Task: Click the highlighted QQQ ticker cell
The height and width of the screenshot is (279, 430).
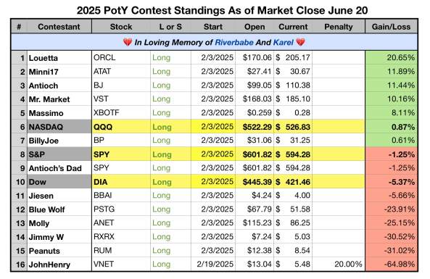Action: [121, 127]
